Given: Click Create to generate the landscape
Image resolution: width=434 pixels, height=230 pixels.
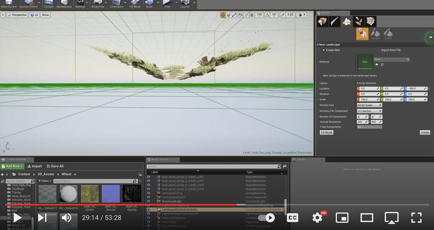Looking at the screenshot, I should [x=425, y=133].
